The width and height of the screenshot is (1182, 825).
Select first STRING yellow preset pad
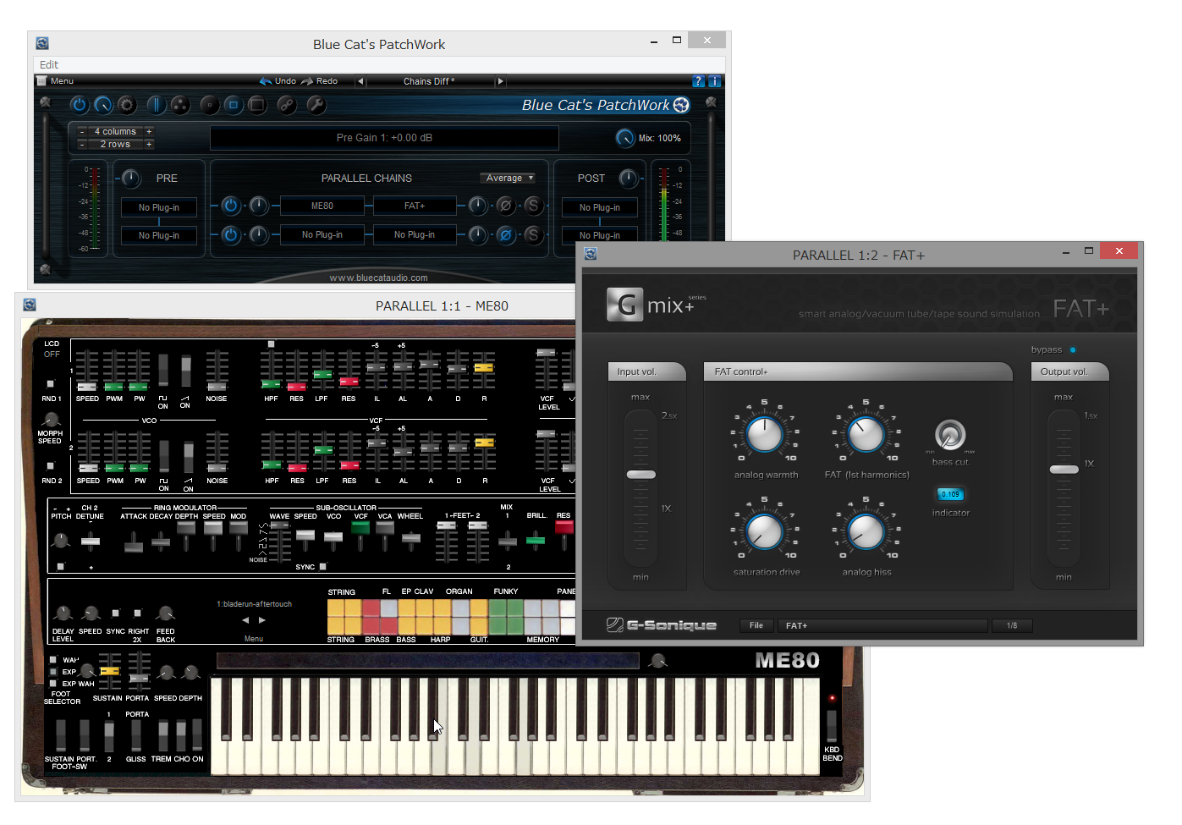336,608
